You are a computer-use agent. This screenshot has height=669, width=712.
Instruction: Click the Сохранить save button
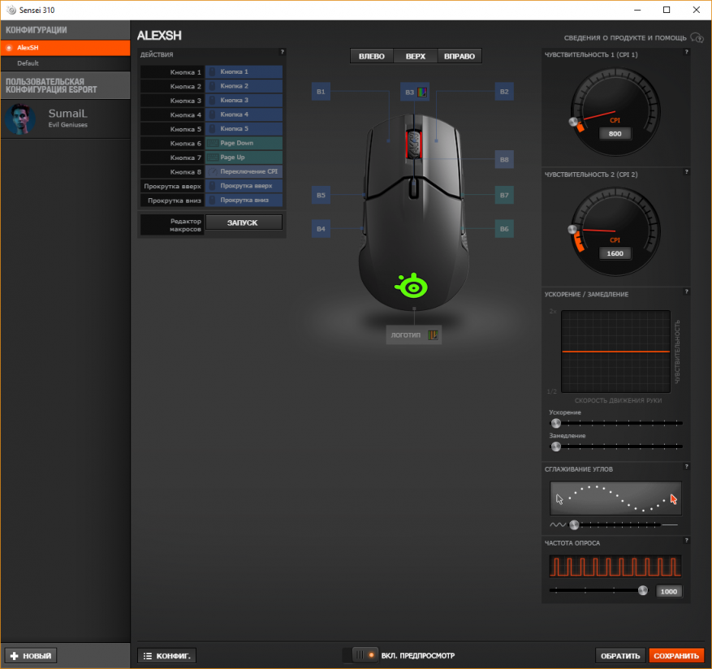pos(676,656)
